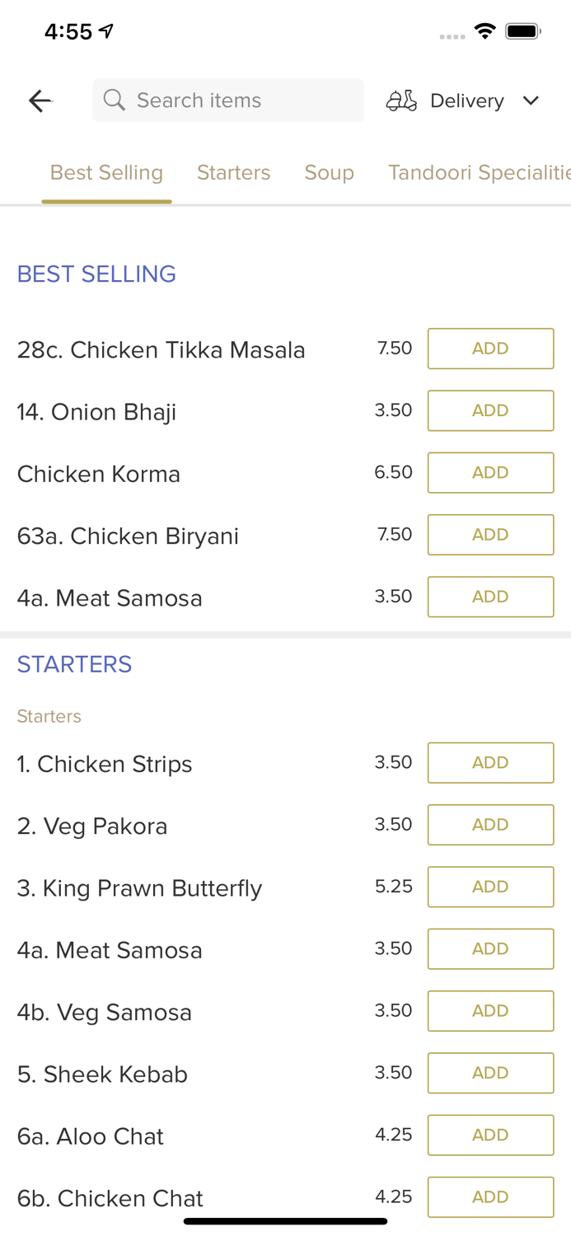This screenshot has width=571, height=1236.
Task: Open the Soup category tab
Action: coord(330,172)
